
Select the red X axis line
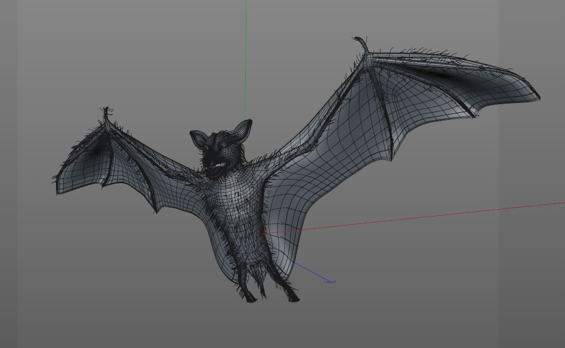423,216
